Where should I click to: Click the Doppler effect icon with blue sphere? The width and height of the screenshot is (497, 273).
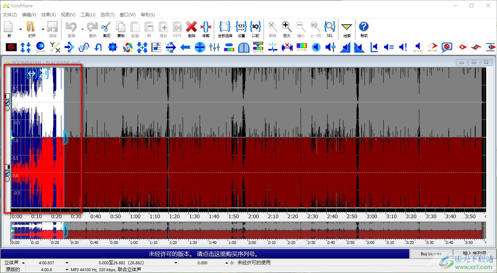tap(40, 47)
